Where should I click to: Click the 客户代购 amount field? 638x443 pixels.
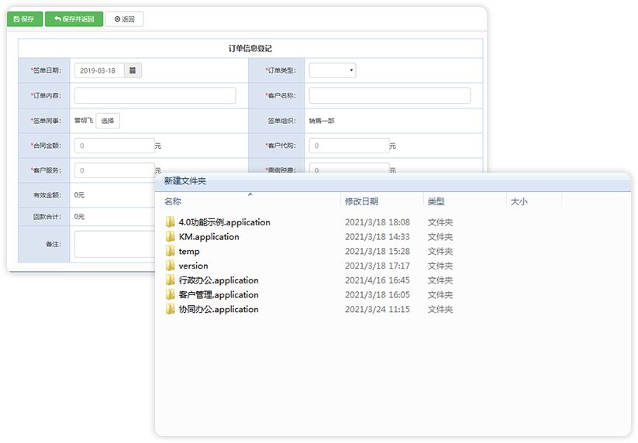tap(349, 146)
